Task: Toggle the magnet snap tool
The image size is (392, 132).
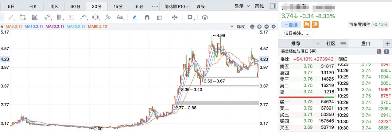Action: point(147,17)
